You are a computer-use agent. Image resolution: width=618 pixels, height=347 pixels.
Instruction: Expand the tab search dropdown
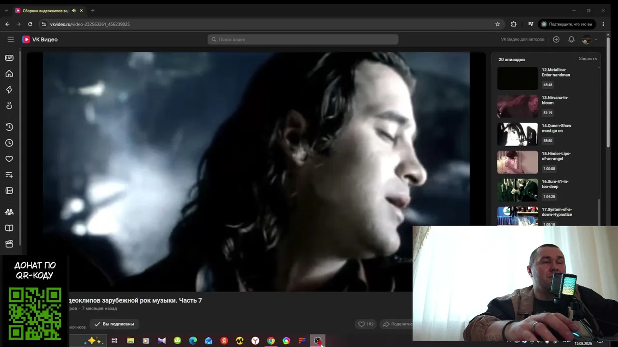tap(6, 11)
